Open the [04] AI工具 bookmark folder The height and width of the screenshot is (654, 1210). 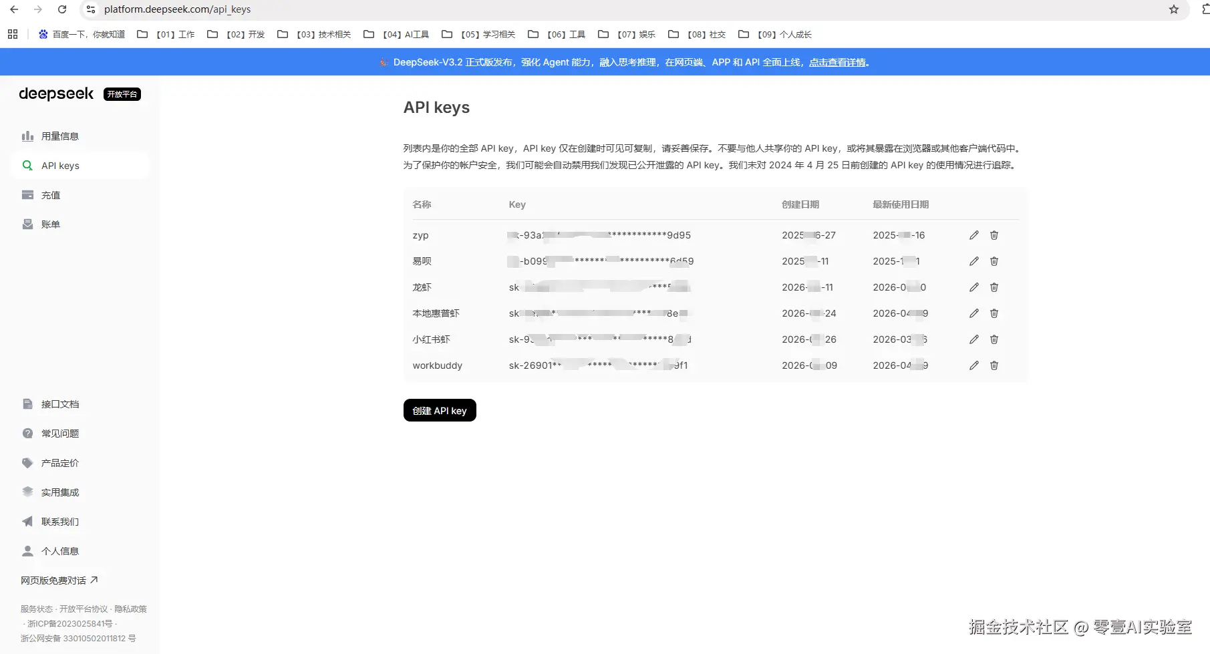click(x=396, y=34)
